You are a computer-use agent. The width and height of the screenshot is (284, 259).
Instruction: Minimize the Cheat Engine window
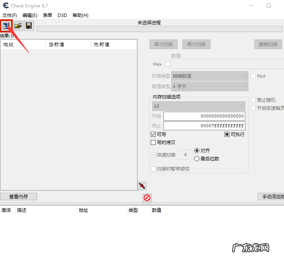(251, 6)
